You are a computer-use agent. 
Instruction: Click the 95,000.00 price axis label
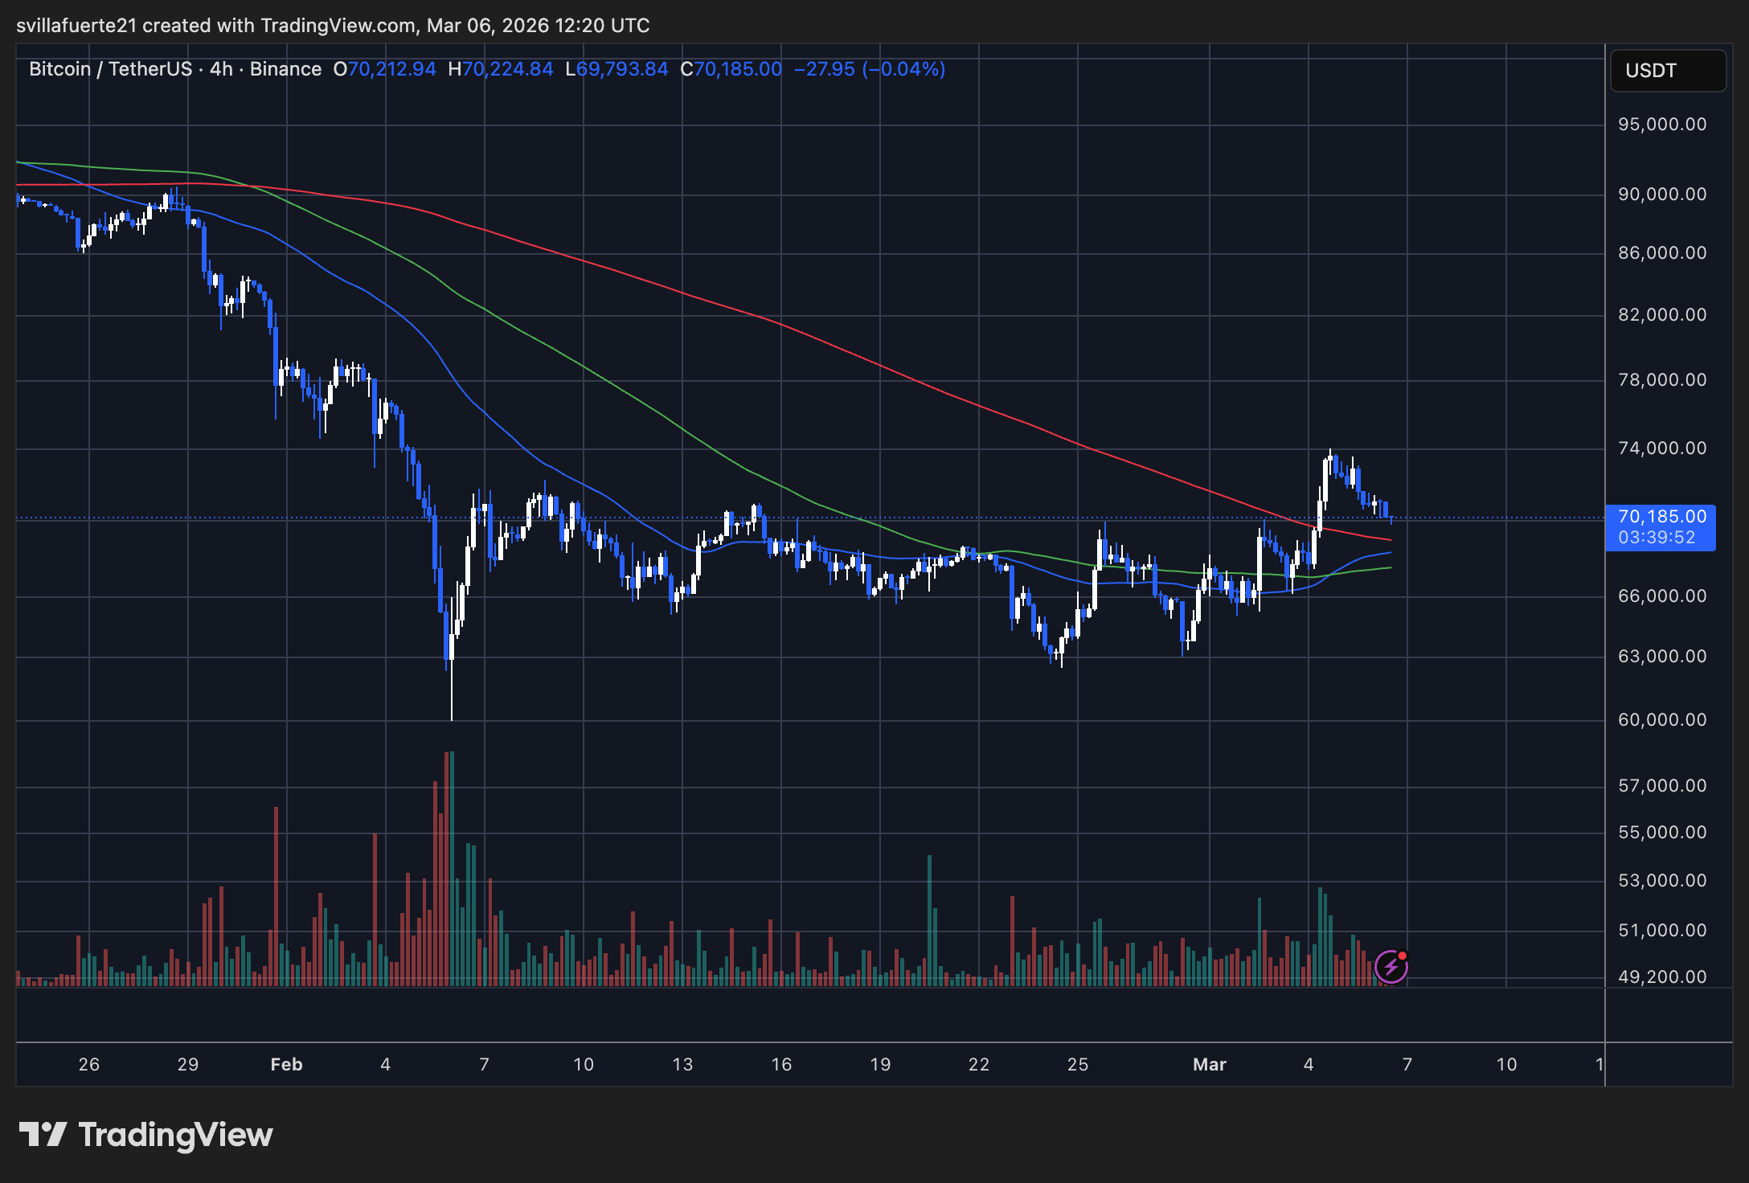coord(1661,124)
